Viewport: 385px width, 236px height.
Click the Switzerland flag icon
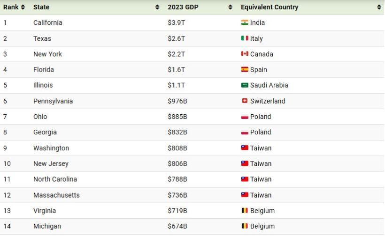245,101
